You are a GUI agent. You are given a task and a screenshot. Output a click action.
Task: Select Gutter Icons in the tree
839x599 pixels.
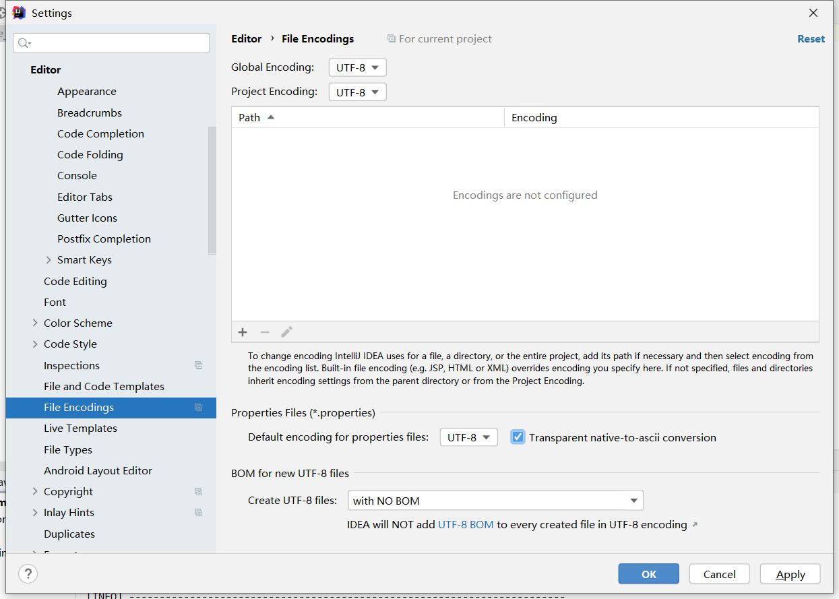(87, 218)
